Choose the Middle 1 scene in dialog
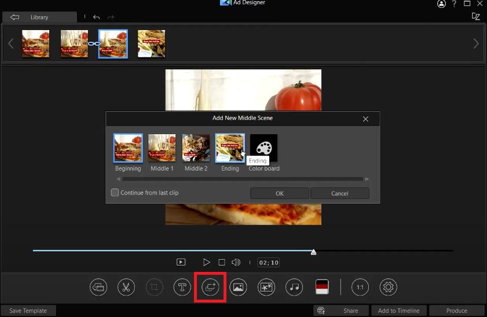This screenshot has width=487, height=317. click(x=162, y=148)
